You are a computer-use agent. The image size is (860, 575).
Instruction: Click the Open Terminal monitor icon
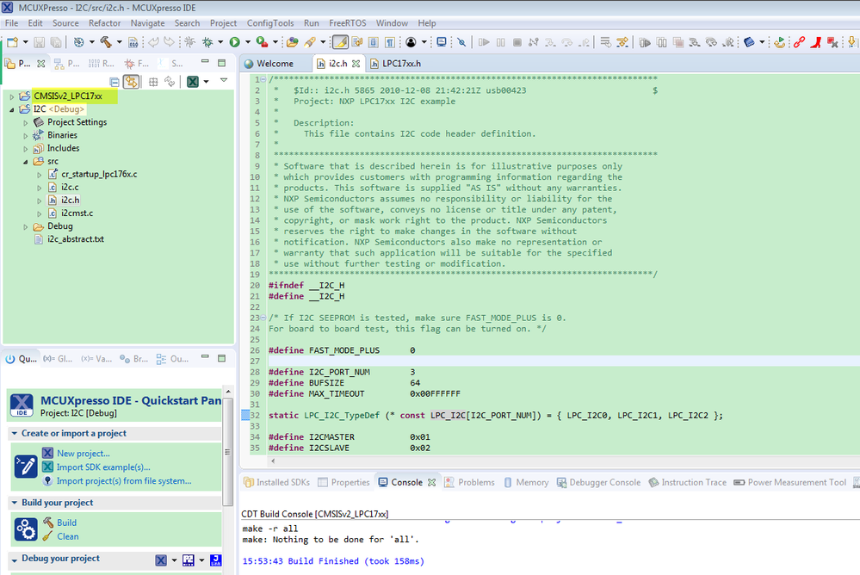click(x=442, y=42)
